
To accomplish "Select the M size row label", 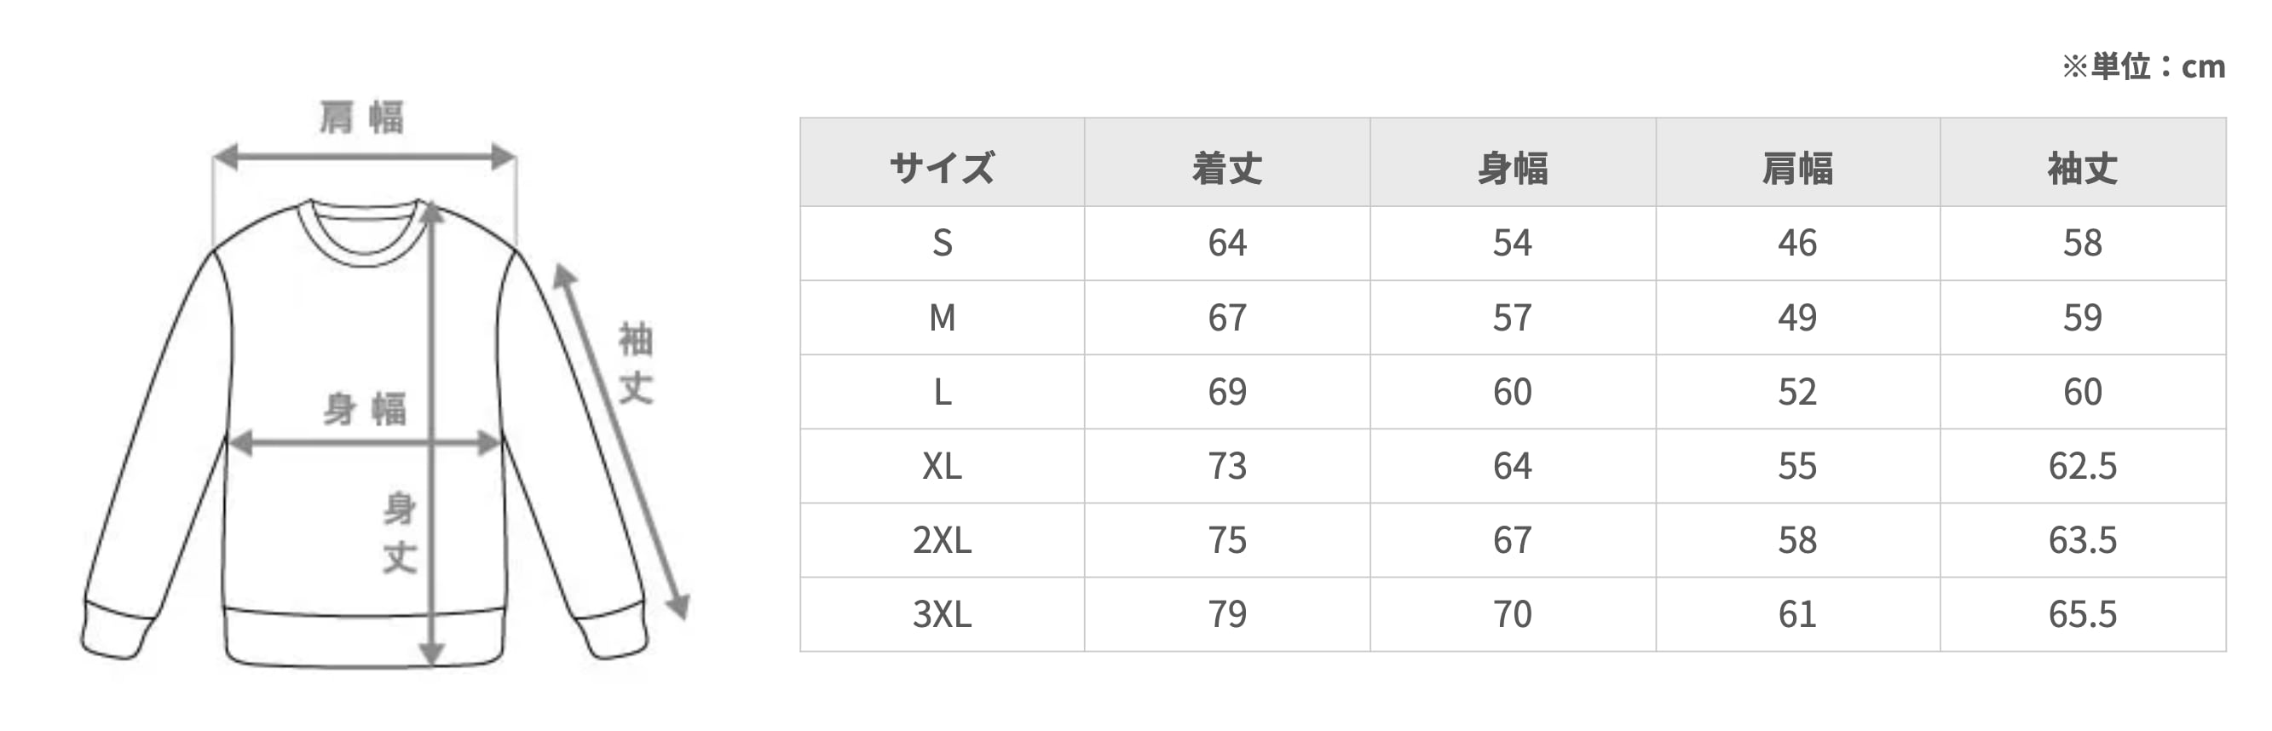I will tap(942, 318).
